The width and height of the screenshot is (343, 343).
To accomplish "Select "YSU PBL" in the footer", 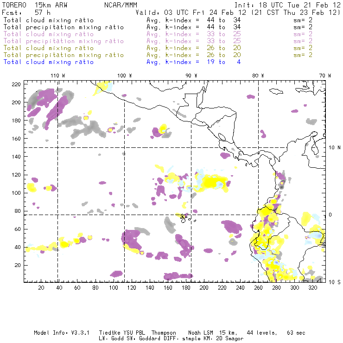I will [x=134, y=333].
